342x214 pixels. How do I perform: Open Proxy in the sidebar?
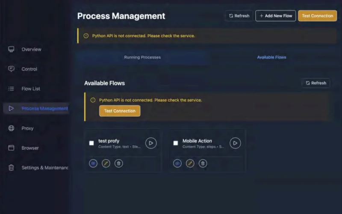[36, 128]
